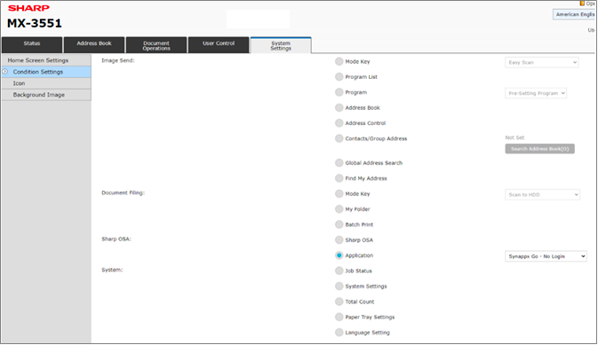Select Total Count radio button
Image resolution: width=598 pixels, height=345 pixels.
tap(339, 302)
